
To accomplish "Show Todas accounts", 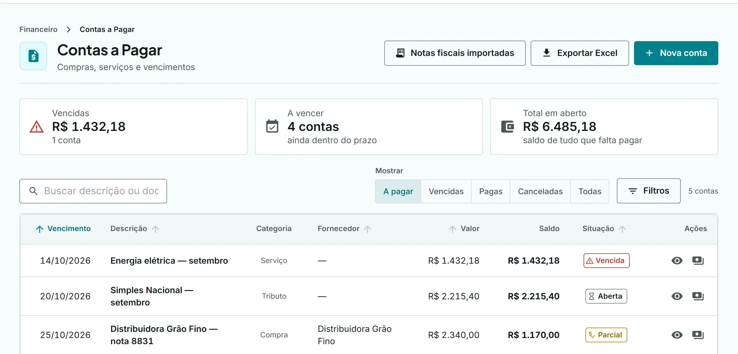I will (590, 191).
